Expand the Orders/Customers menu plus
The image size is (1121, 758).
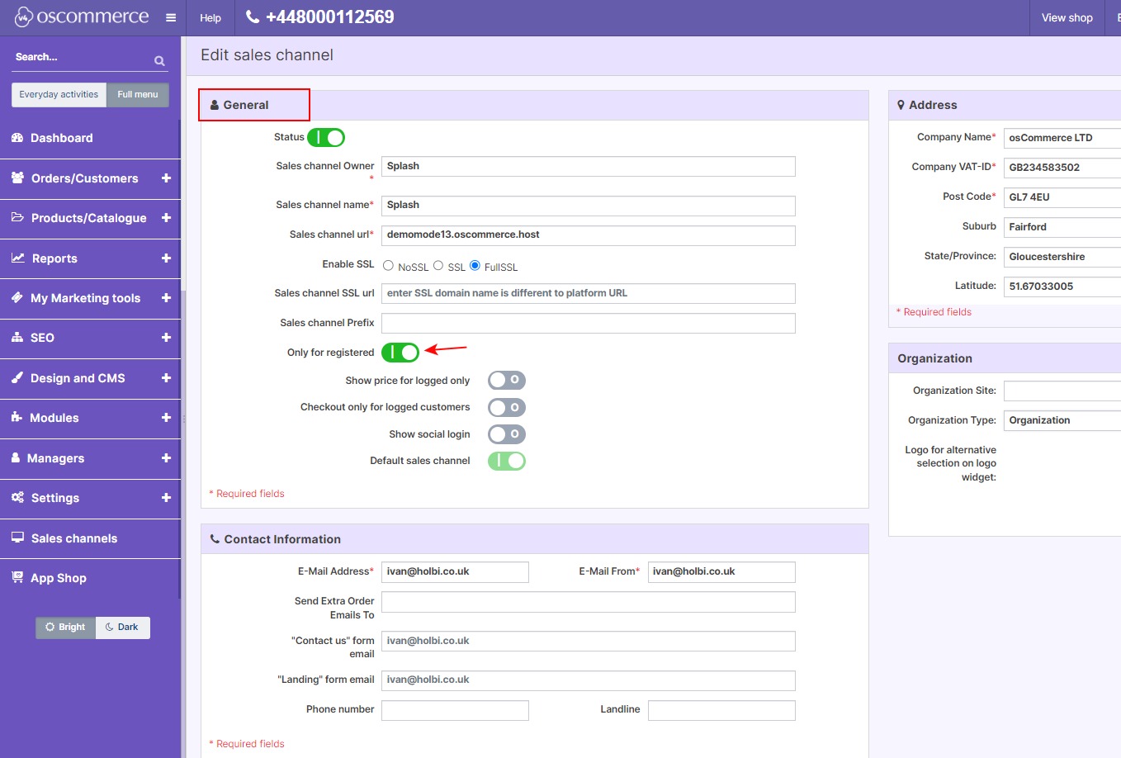click(x=166, y=178)
